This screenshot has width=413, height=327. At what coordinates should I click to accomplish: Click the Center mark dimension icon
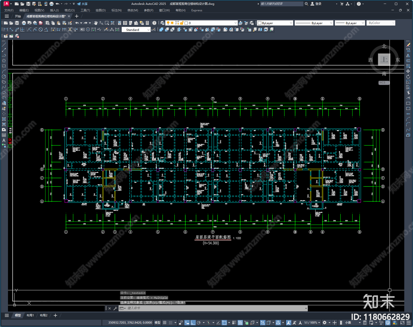tap(88, 30)
